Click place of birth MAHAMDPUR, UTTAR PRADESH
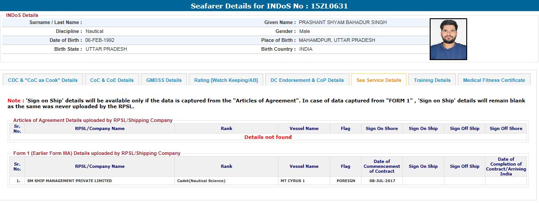Image resolution: width=539 pixels, height=203 pixels. (337, 40)
